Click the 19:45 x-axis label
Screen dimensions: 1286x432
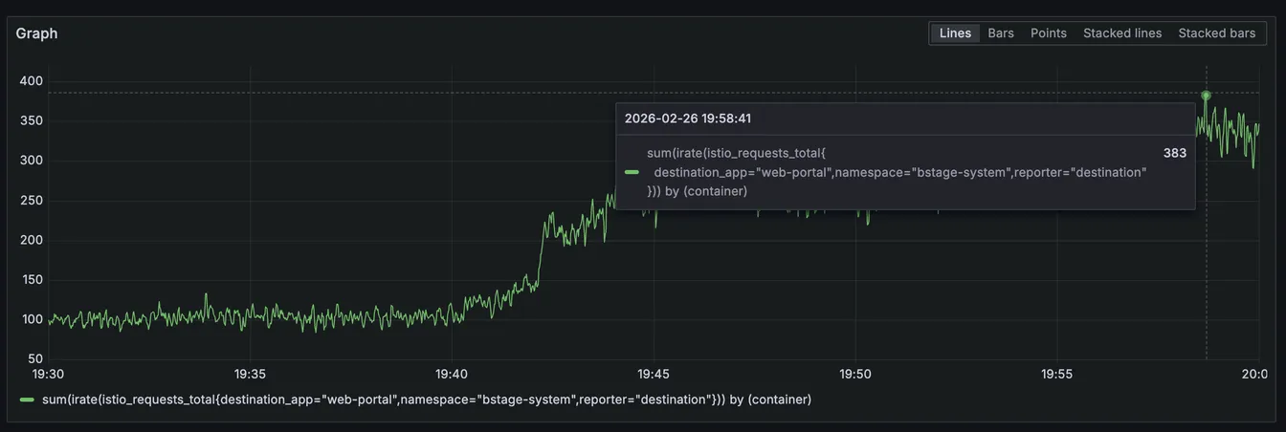tap(653, 374)
